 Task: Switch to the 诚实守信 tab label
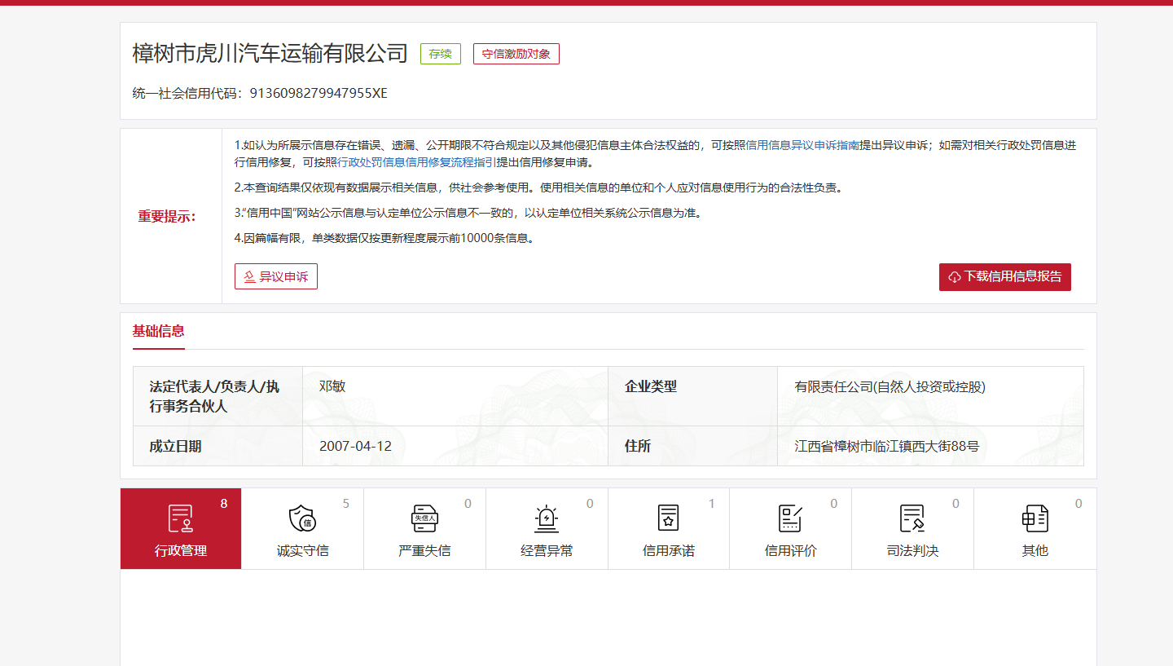[x=302, y=551]
